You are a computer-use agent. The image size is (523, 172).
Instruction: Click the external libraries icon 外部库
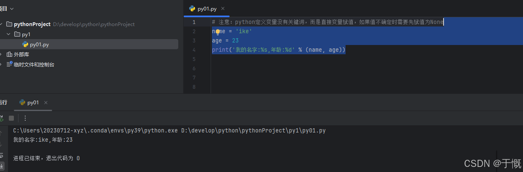9,54
